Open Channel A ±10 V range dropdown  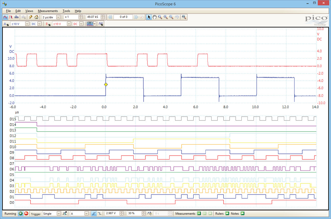point(27,24)
